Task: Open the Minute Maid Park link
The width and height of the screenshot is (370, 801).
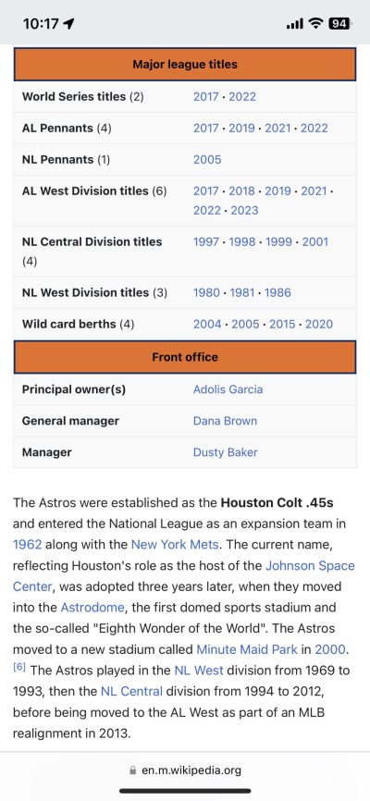Action: click(247, 650)
